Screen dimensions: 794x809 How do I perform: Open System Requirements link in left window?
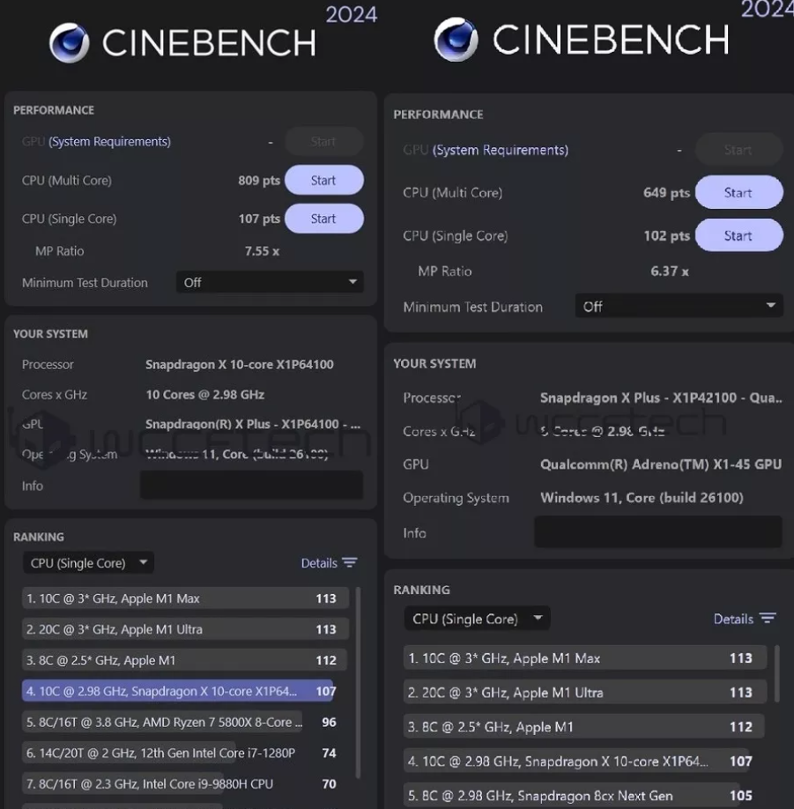tap(109, 141)
